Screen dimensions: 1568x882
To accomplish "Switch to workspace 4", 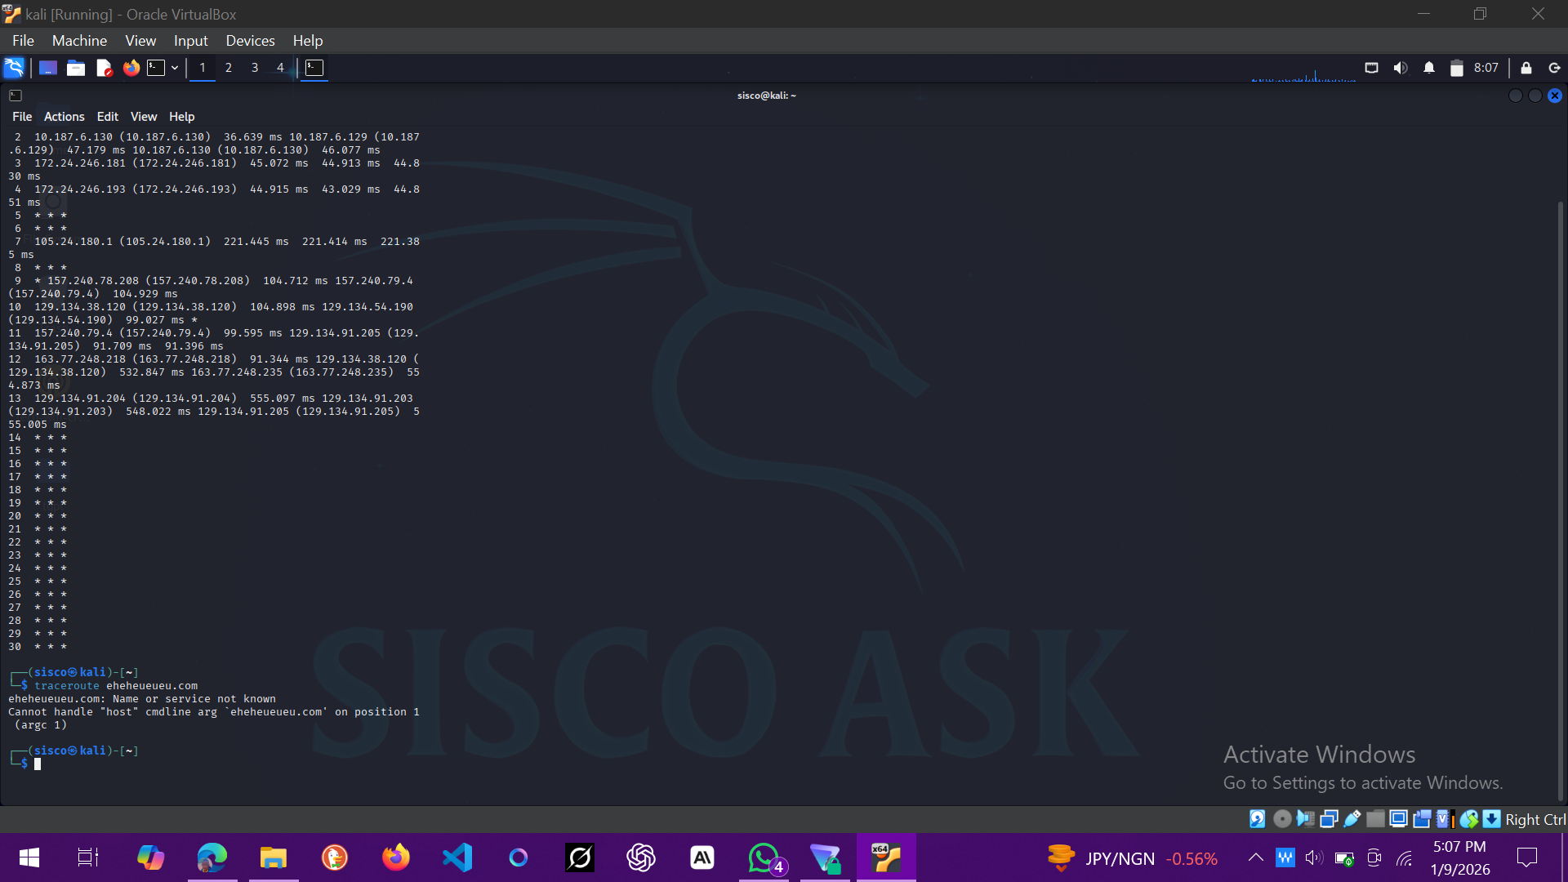I will [x=280, y=68].
